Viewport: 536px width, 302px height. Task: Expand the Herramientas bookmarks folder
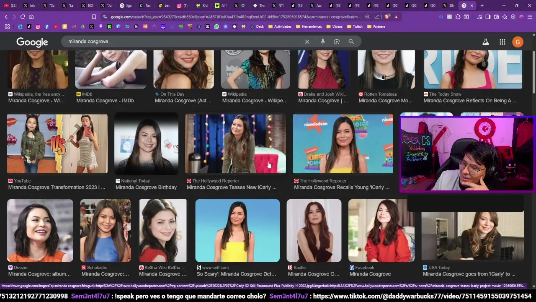(x=309, y=26)
